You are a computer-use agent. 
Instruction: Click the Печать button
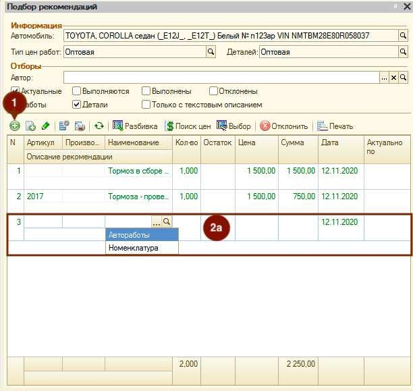[335, 126]
